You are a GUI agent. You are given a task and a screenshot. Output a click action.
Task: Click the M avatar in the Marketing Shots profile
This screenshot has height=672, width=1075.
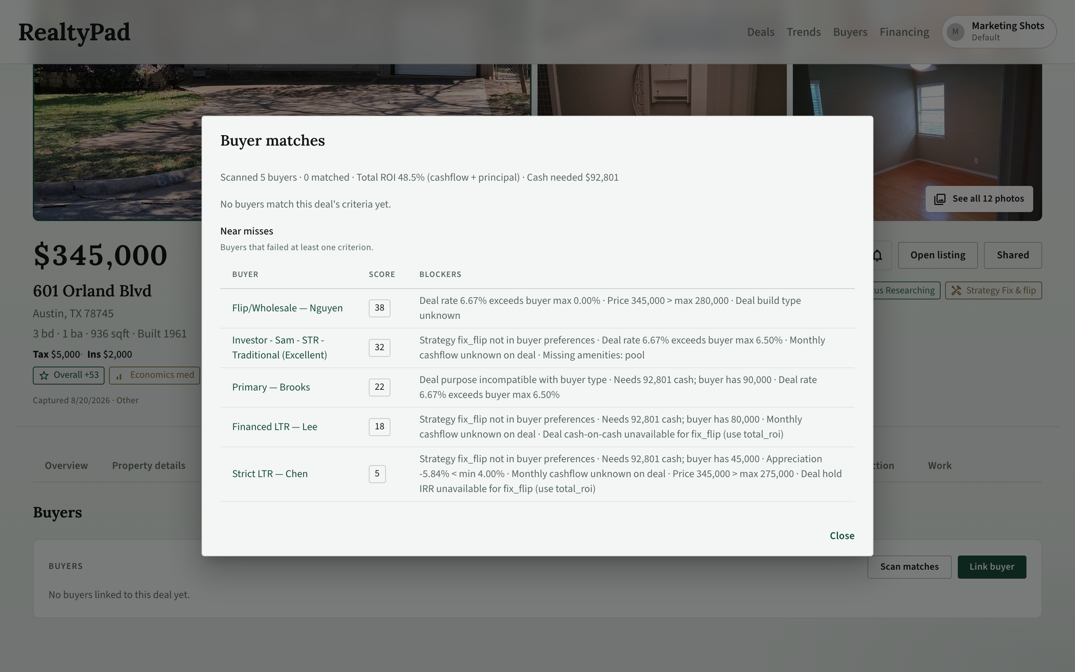coord(955,32)
